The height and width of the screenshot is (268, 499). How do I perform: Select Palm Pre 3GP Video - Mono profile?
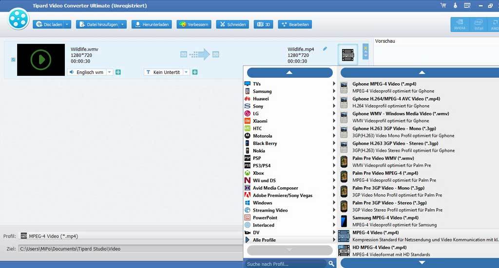(418, 192)
